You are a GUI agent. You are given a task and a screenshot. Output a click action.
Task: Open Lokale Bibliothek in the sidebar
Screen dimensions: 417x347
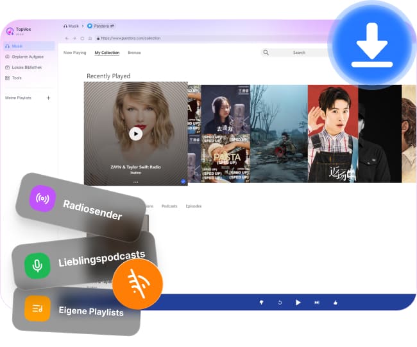tap(23, 67)
